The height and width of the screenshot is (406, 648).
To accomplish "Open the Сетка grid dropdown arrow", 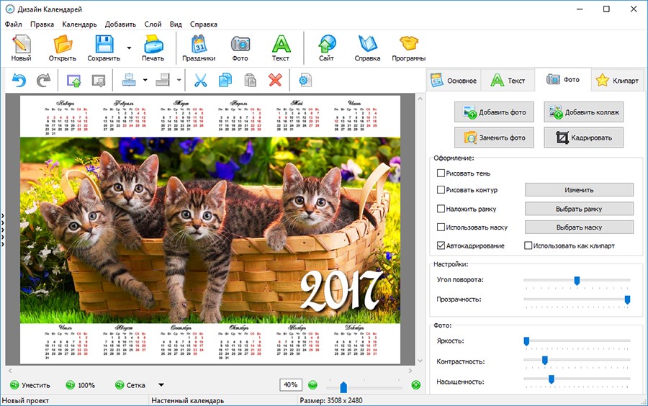I will 161,385.
